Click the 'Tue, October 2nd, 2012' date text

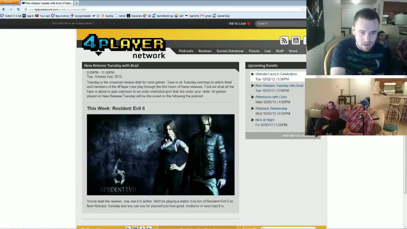click(x=104, y=77)
